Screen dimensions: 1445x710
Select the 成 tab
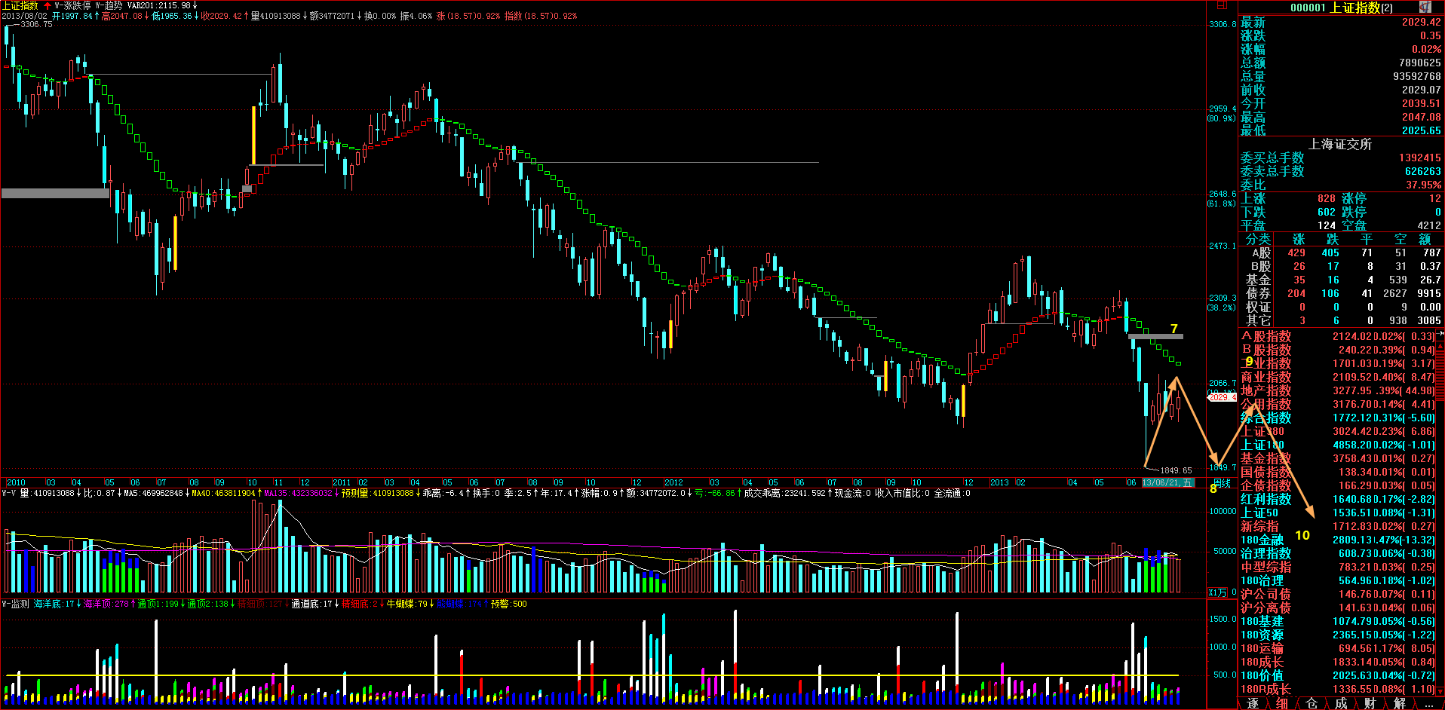click(x=1341, y=703)
